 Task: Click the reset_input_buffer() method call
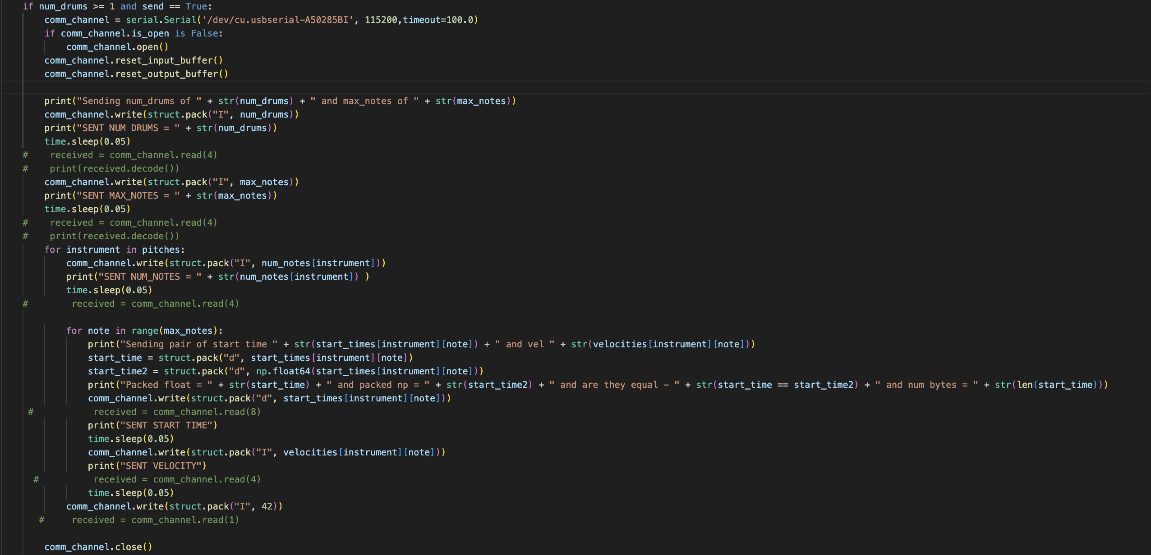[169, 60]
